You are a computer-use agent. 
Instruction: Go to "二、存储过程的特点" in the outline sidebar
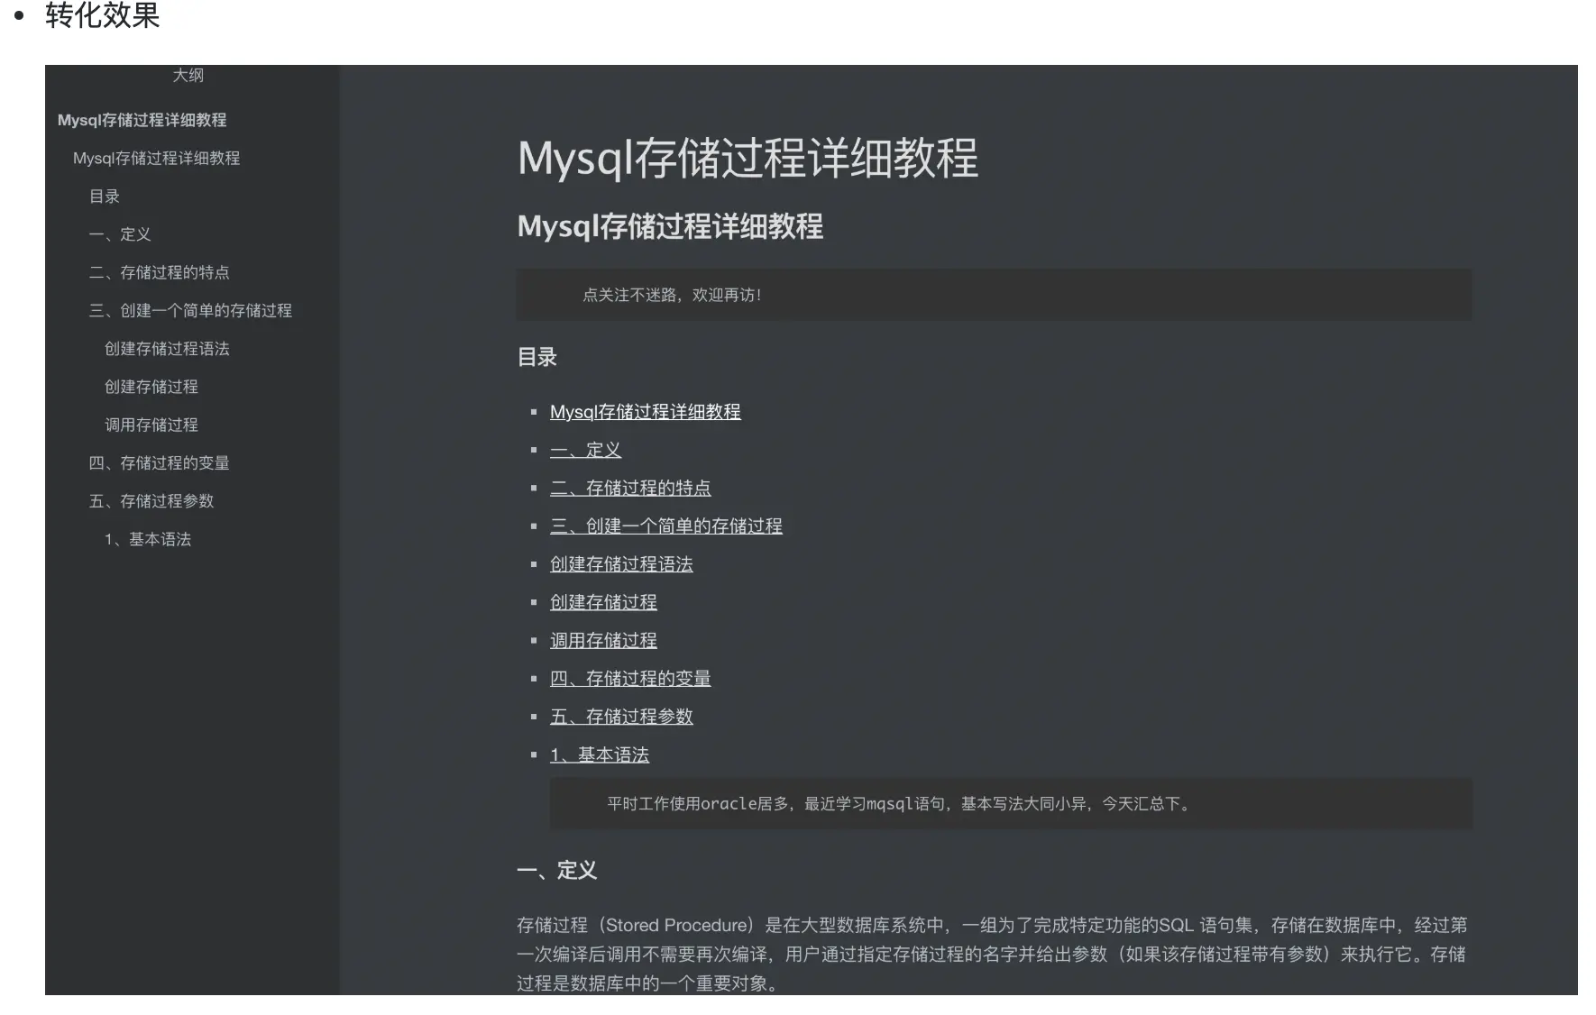[159, 272]
